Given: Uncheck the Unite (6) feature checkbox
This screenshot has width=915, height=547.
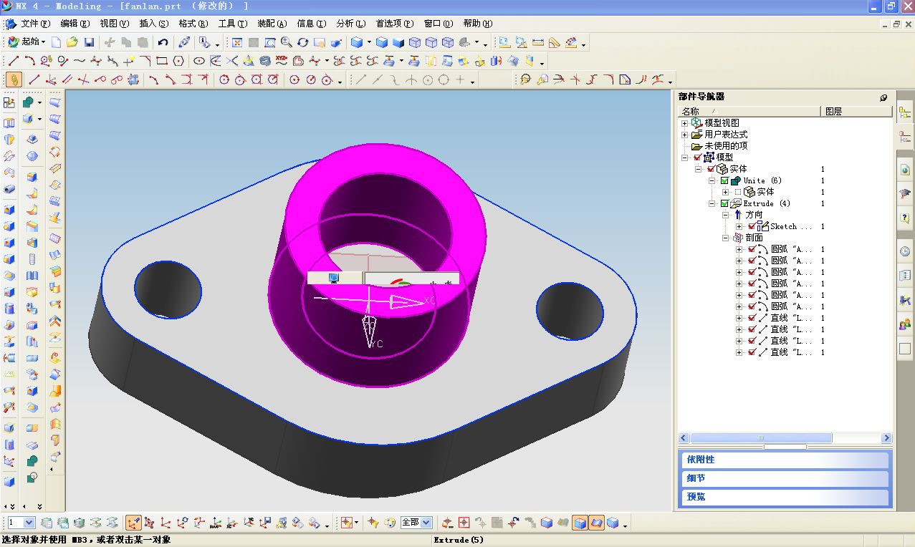Looking at the screenshot, I should (724, 180).
